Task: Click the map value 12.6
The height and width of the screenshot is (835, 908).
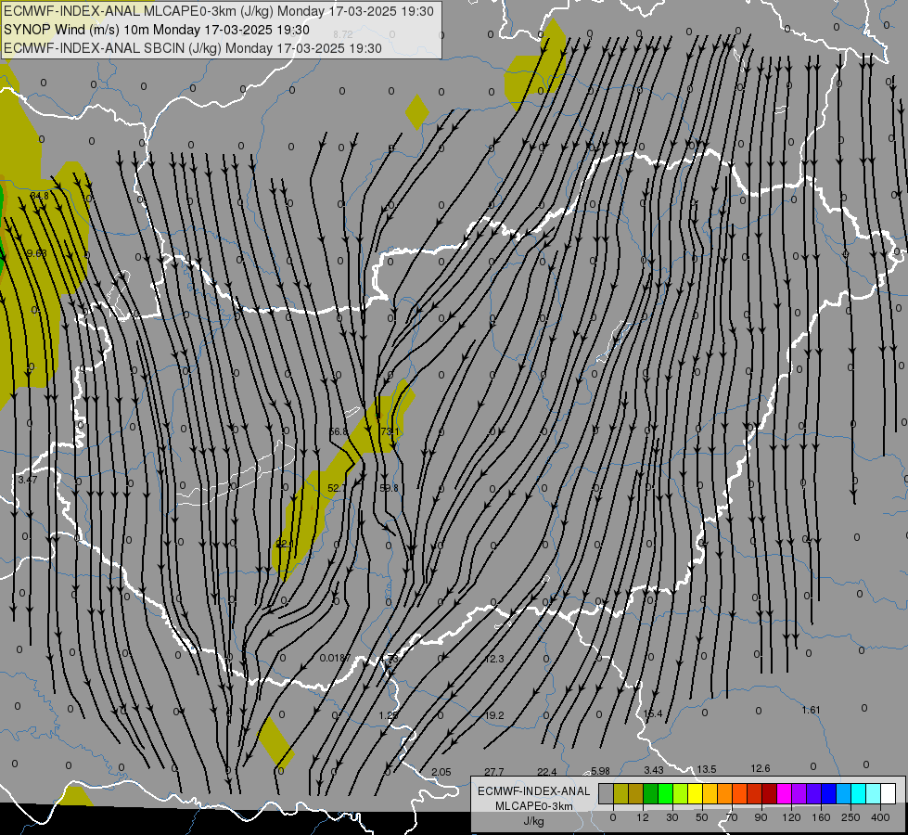Action: pos(761,768)
